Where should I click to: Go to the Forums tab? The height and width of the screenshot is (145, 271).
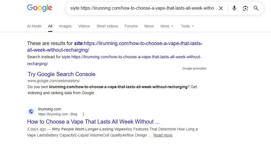pos(131,26)
